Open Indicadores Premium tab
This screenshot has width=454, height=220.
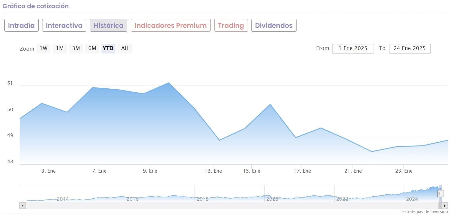[171, 25]
